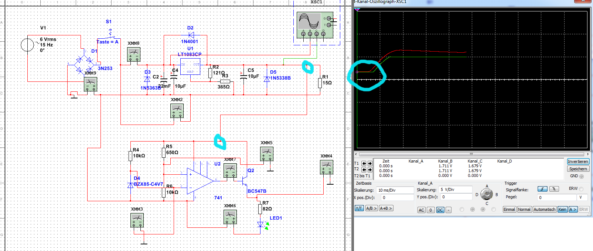Image resolution: width=593 pixels, height=251 pixels.
Task: Select the GND radio button
Action: pyautogui.click(x=582, y=176)
